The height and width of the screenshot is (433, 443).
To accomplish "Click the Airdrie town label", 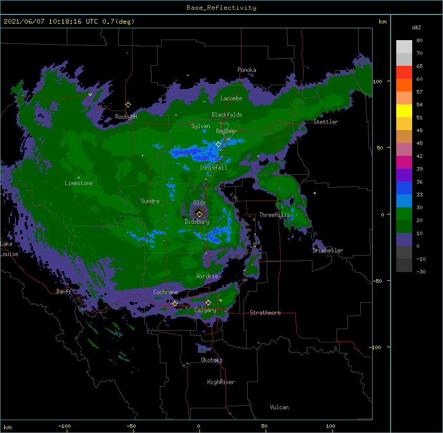I will [208, 276].
